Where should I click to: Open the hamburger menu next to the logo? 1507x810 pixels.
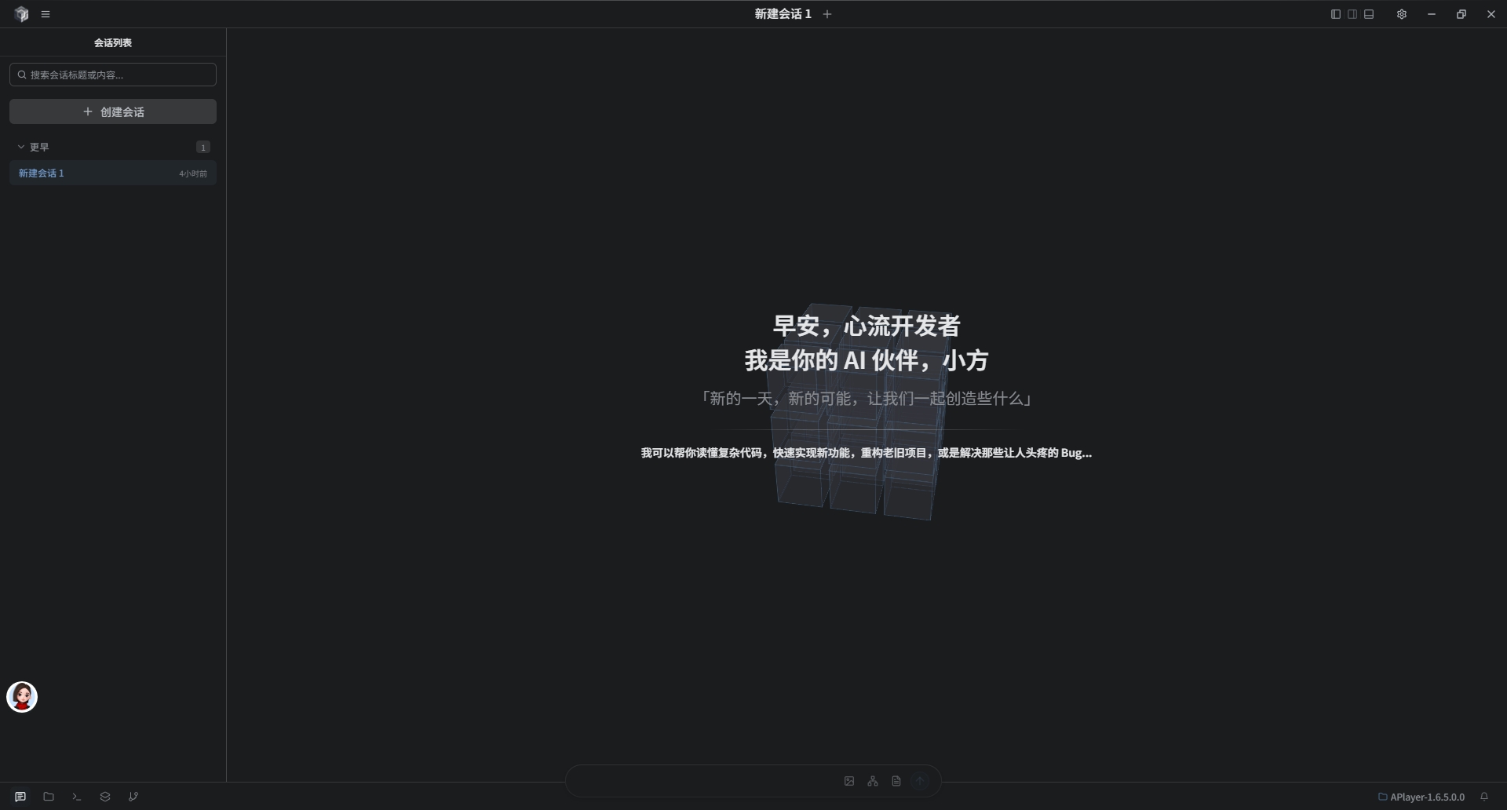pyautogui.click(x=46, y=13)
